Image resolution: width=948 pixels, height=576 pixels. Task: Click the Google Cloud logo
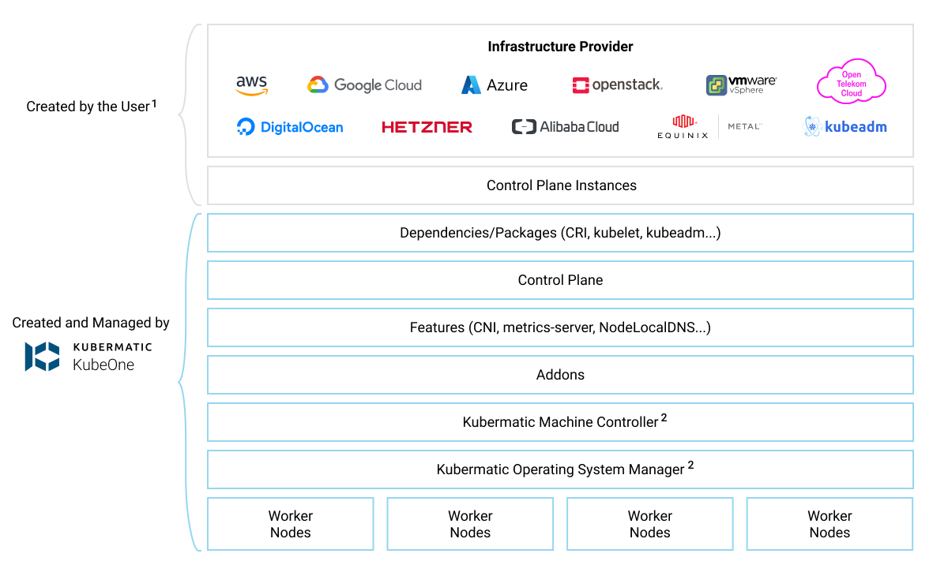coord(364,84)
